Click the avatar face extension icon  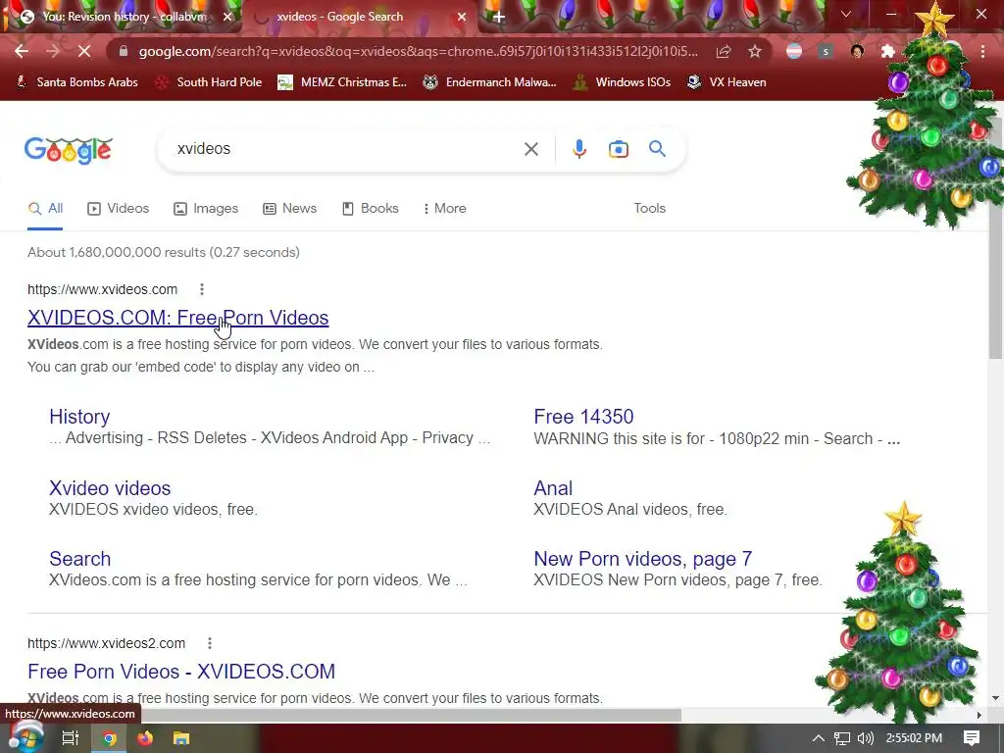pos(857,51)
